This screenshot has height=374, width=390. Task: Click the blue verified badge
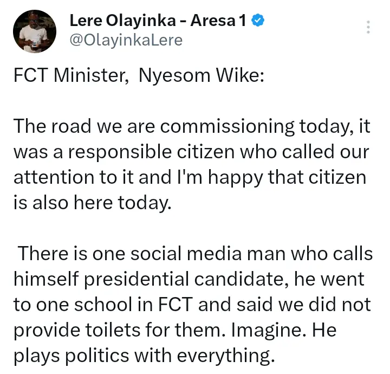pyautogui.click(x=258, y=22)
